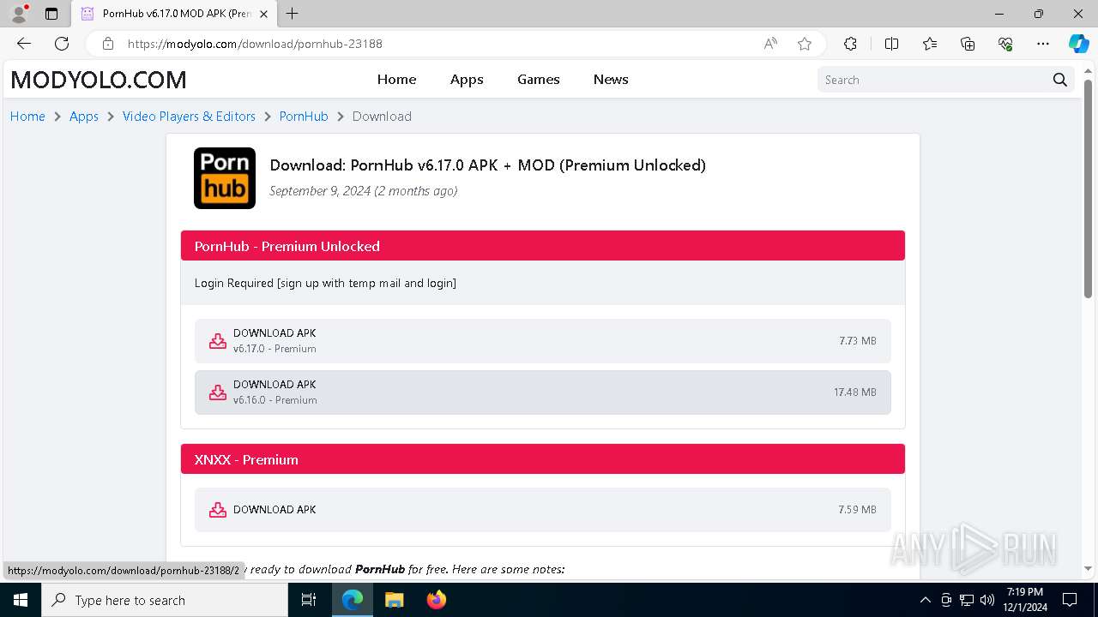The image size is (1098, 617).
Task: Open notification center icon
Action: tap(1070, 600)
